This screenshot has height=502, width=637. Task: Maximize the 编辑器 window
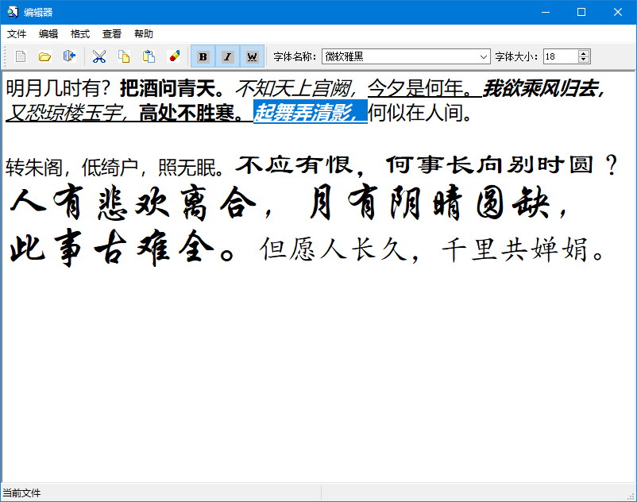point(581,12)
